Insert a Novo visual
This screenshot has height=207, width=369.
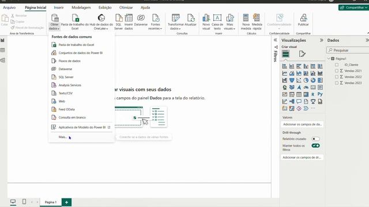pos(206,22)
